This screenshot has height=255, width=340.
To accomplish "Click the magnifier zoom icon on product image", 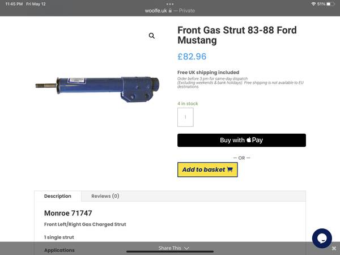I will pos(152,36).
